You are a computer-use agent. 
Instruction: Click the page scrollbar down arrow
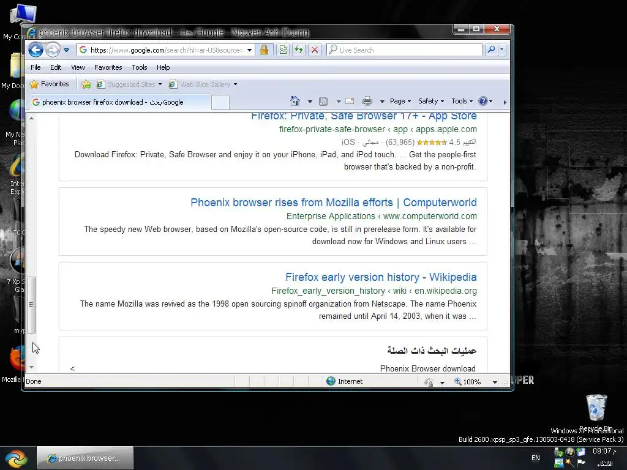click(x=31, y=367)
